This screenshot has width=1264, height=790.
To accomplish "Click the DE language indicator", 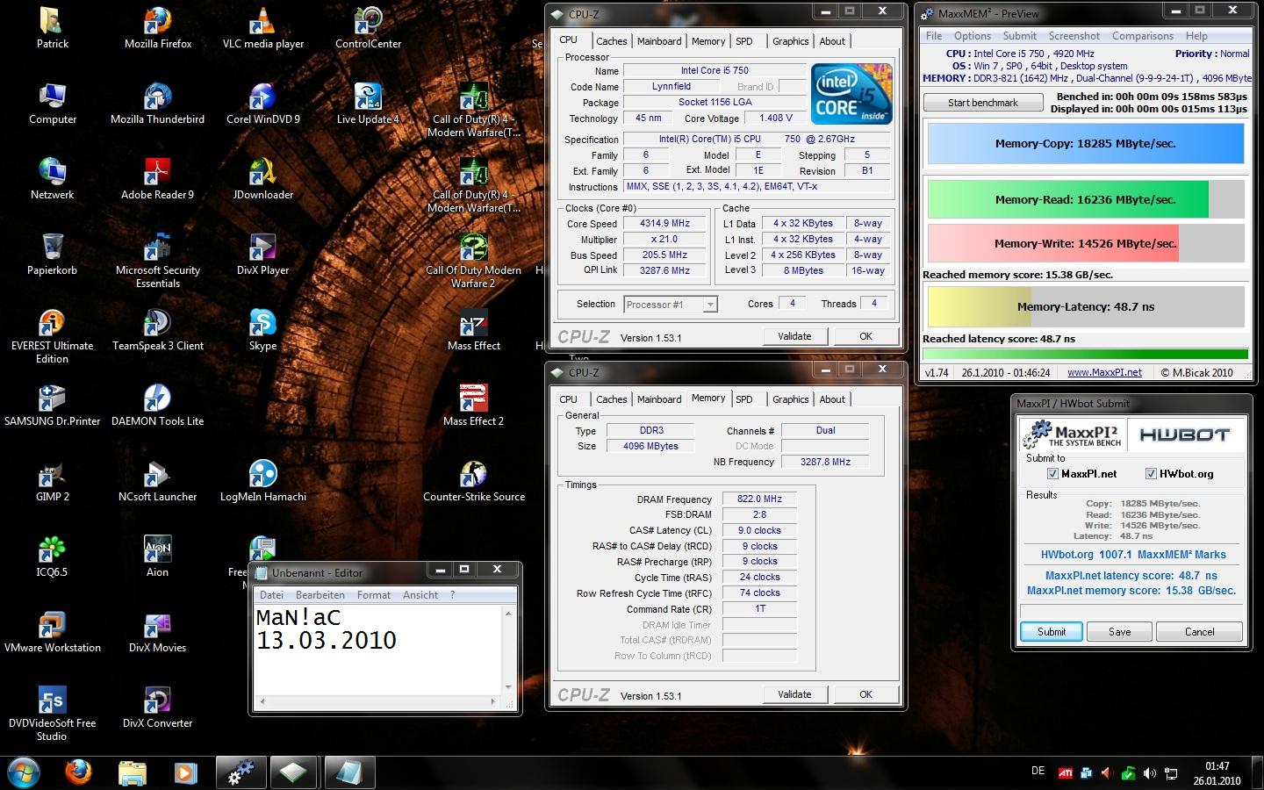I will click(1038, 771).
